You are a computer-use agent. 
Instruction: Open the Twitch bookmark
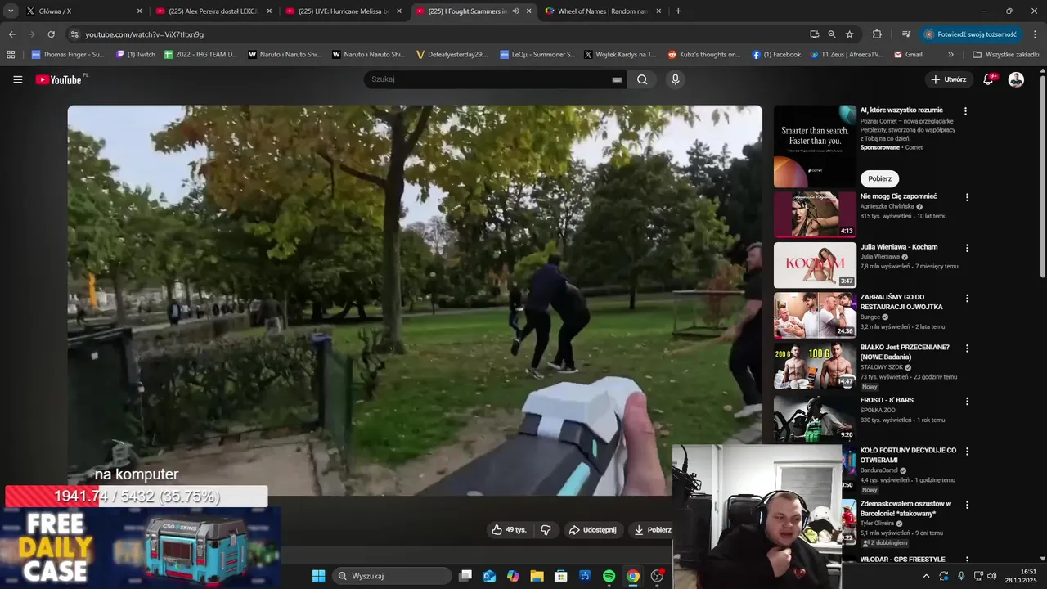pos(135,55)
